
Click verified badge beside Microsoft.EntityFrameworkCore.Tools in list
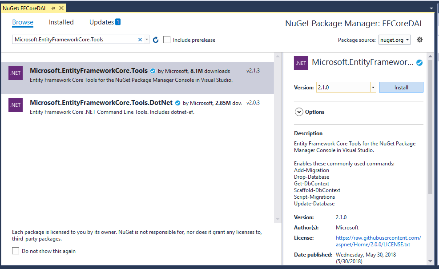coord(153,71)
